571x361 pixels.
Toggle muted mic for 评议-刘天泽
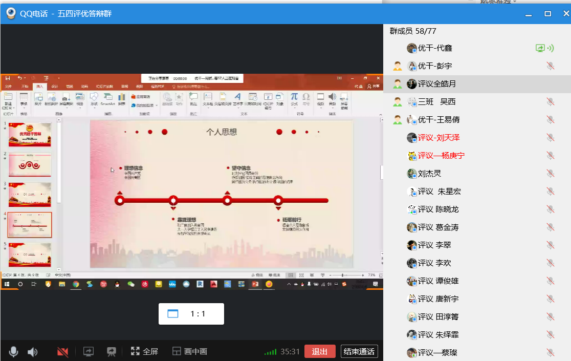click(x=550, y=138)
